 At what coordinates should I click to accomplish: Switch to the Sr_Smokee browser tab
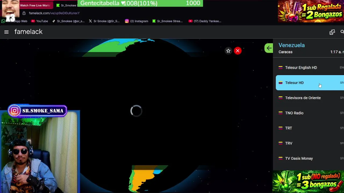point(66,5)
